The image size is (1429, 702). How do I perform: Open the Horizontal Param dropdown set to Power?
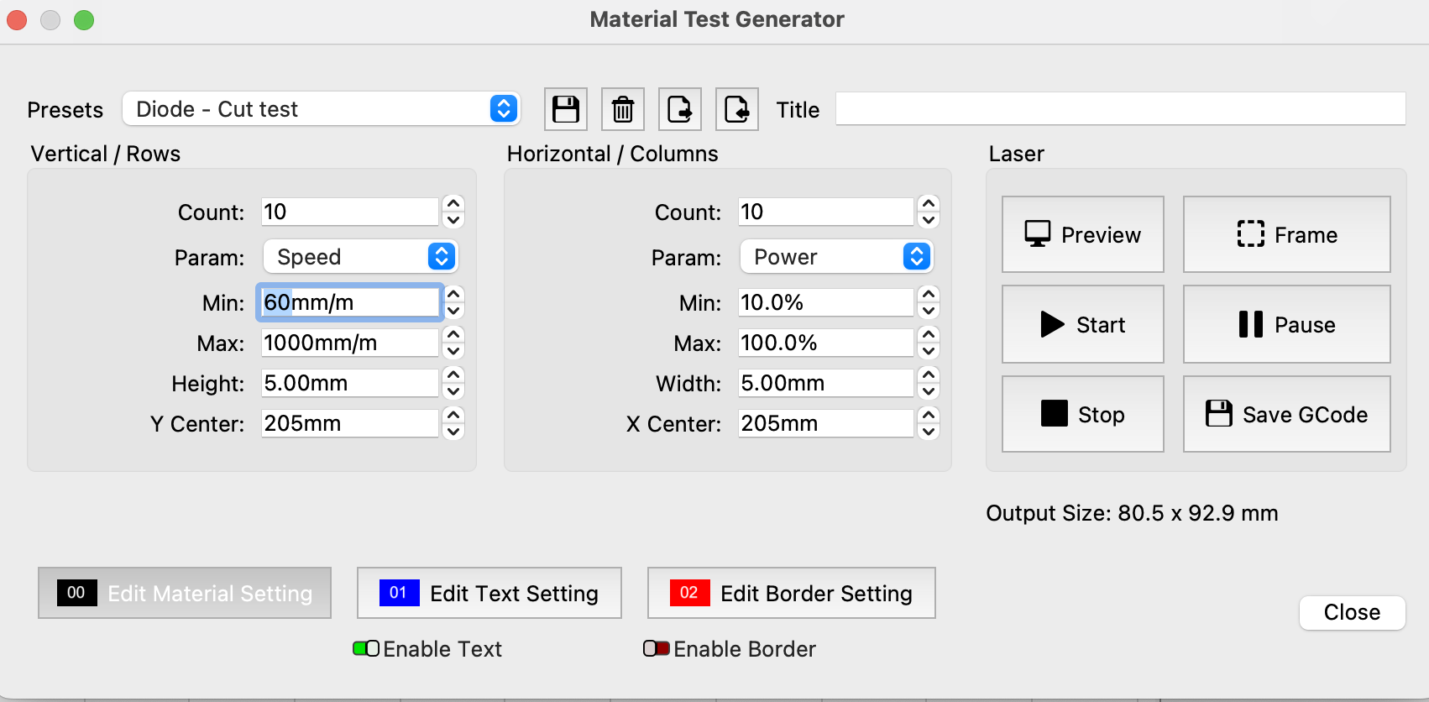836,257
